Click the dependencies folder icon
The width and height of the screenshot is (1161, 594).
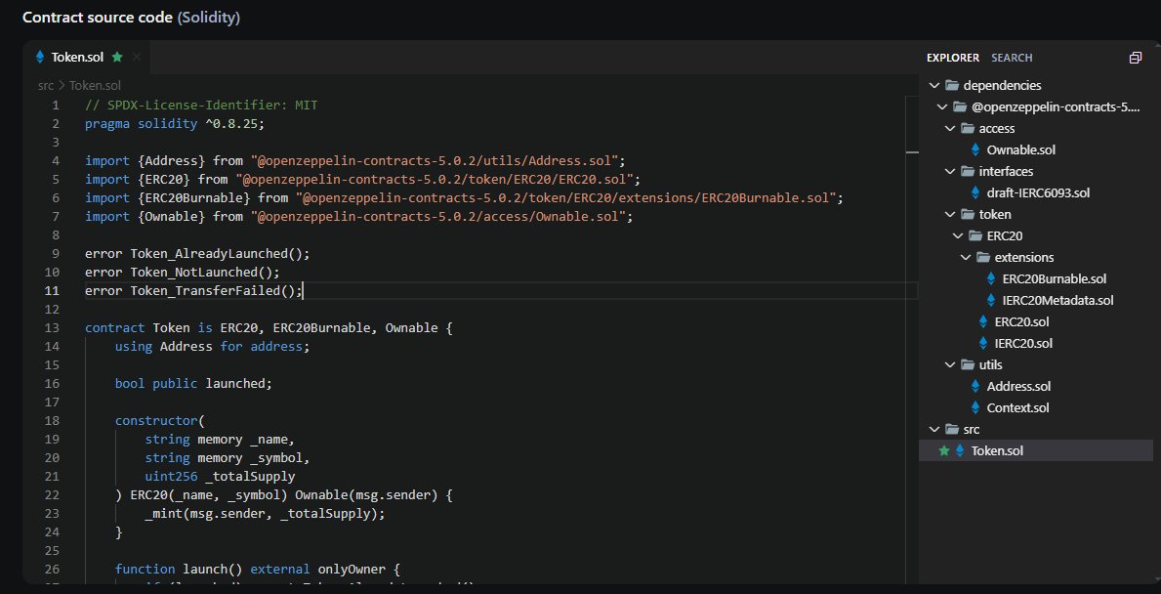[x=952, y=86]
